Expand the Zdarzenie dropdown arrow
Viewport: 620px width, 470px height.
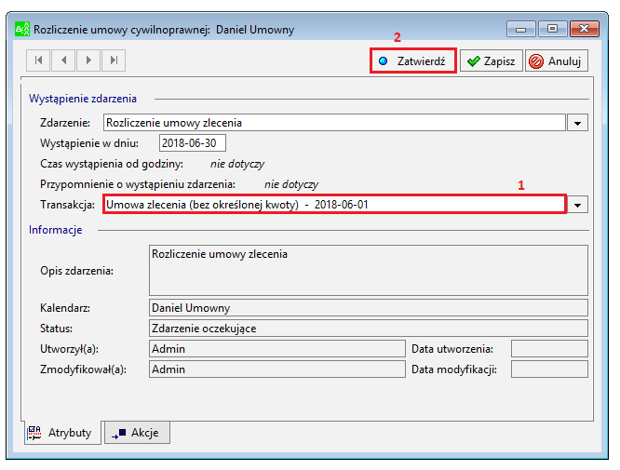(x=577, y=123)
